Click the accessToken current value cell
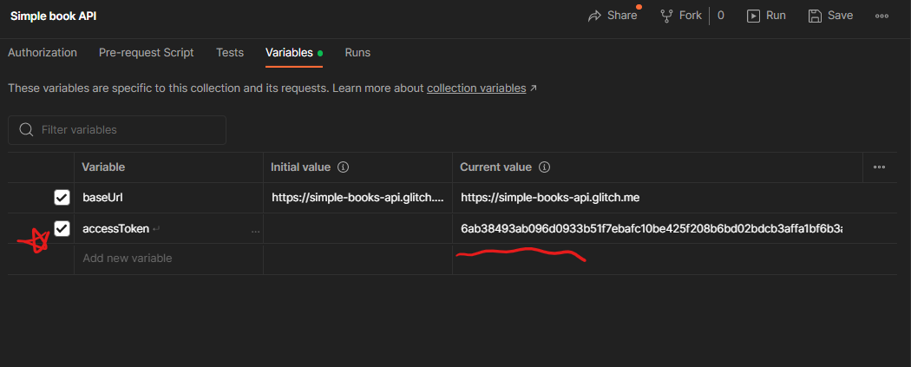Viewport: 911px width, 367px height. click(x=674, y=229)
